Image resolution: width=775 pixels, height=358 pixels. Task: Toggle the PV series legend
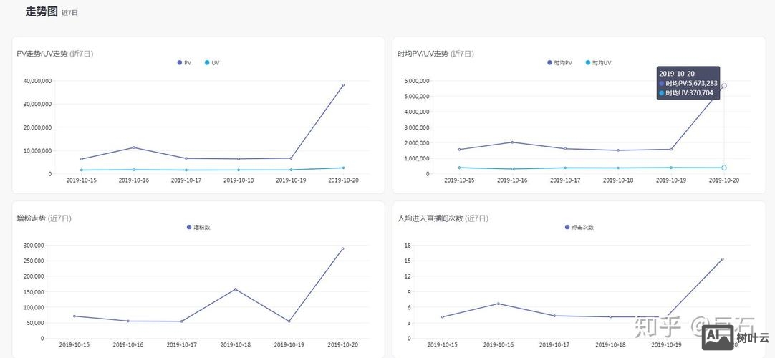[x=184, y=63]
